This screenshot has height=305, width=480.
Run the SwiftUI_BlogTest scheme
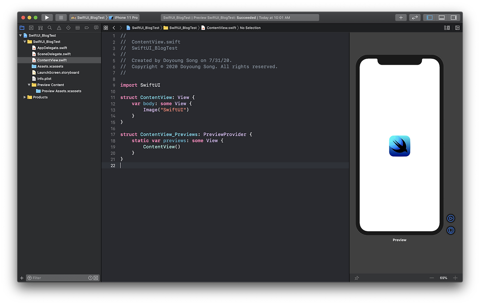coord(47,18)
